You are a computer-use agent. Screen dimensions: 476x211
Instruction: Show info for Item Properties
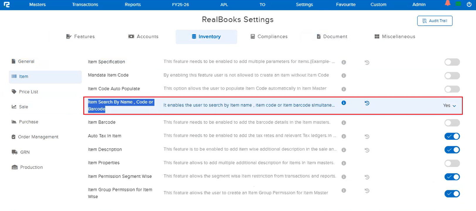pos(344,163)
